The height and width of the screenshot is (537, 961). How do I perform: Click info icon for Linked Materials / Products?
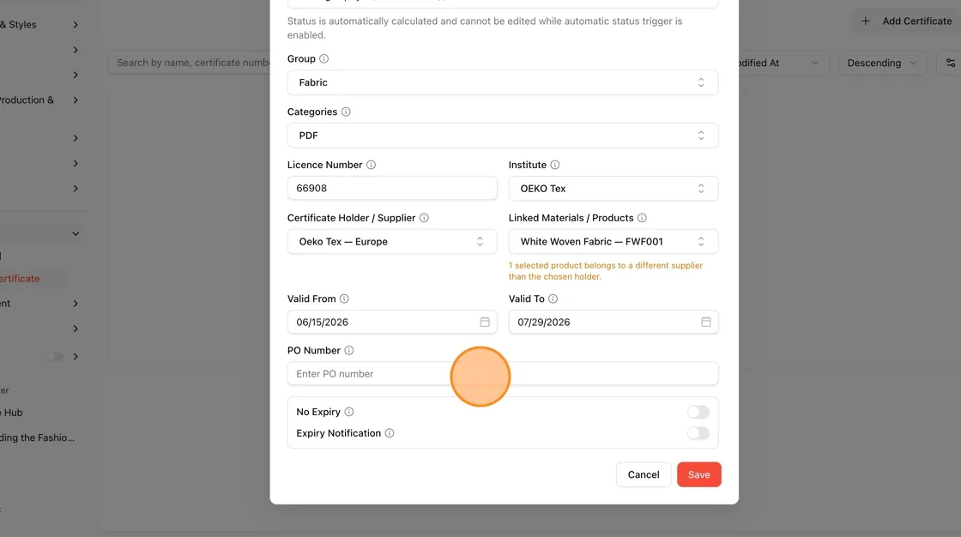[642, 218]
